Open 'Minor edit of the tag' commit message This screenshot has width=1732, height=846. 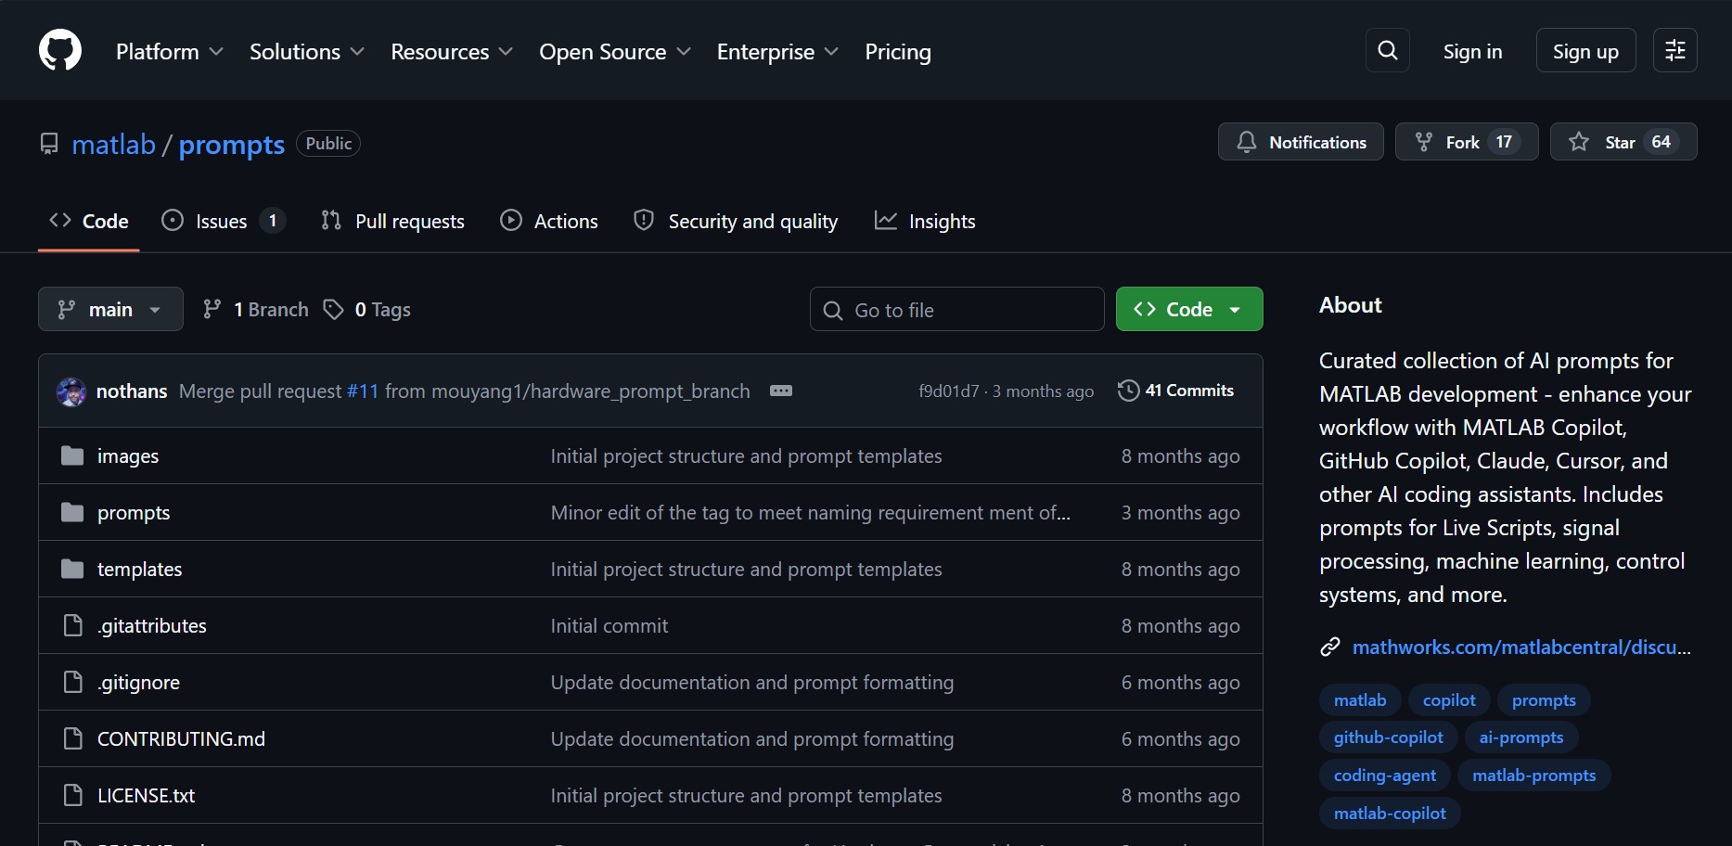[x=811, y=513]
